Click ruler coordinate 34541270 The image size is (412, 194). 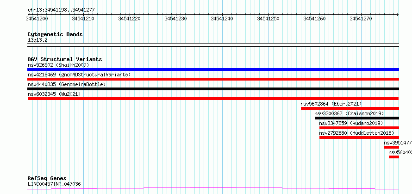coord(361,19)
